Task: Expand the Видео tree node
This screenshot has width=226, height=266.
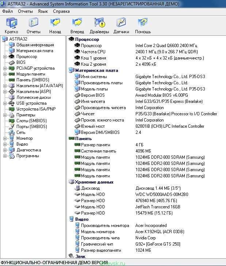Action: [x=5, y=144]
